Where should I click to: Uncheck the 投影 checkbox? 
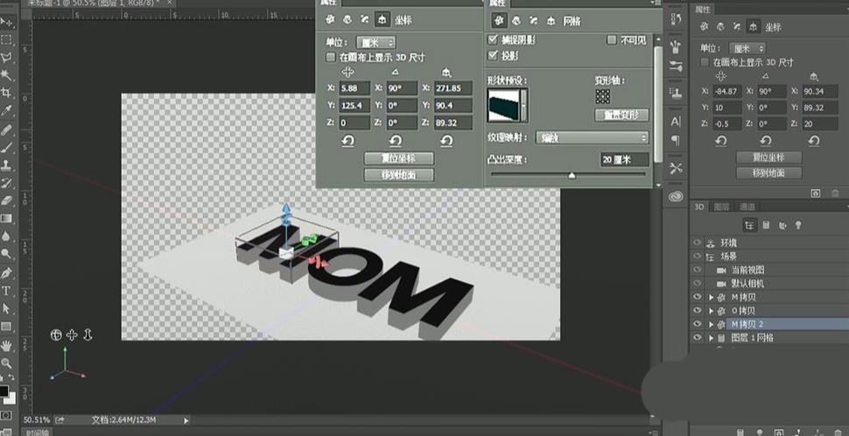tap(493, 55)
